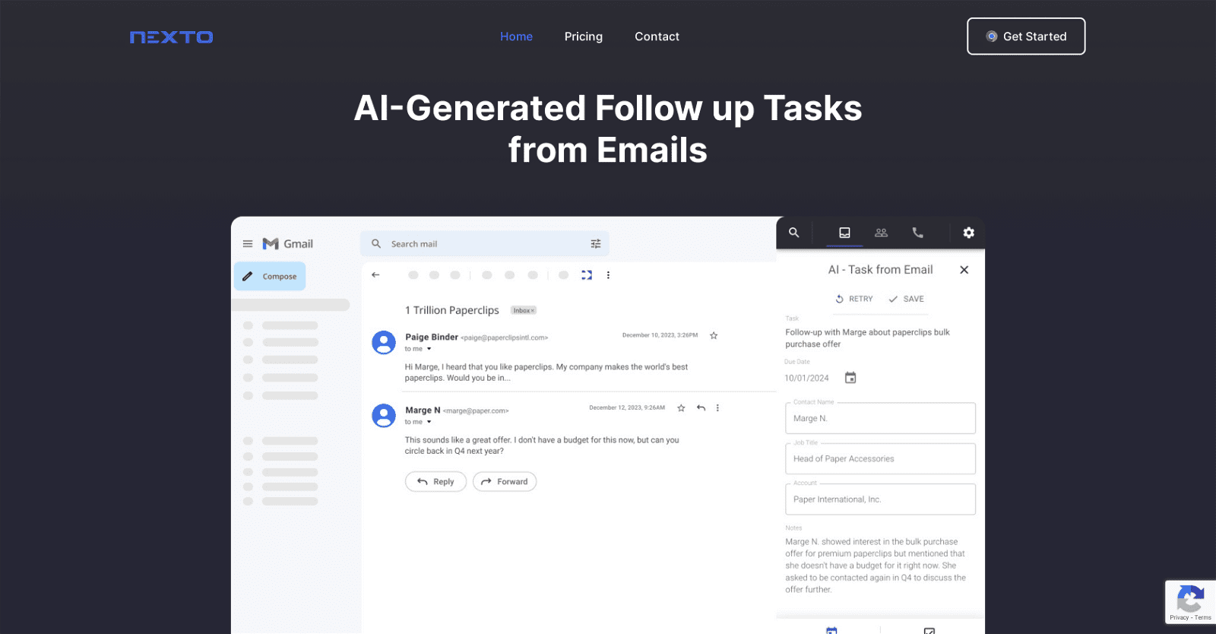Viewport: 1216px width, 634px height.
Task: Select the inbox icon tab in panel
Action: (x=844, y=233)
